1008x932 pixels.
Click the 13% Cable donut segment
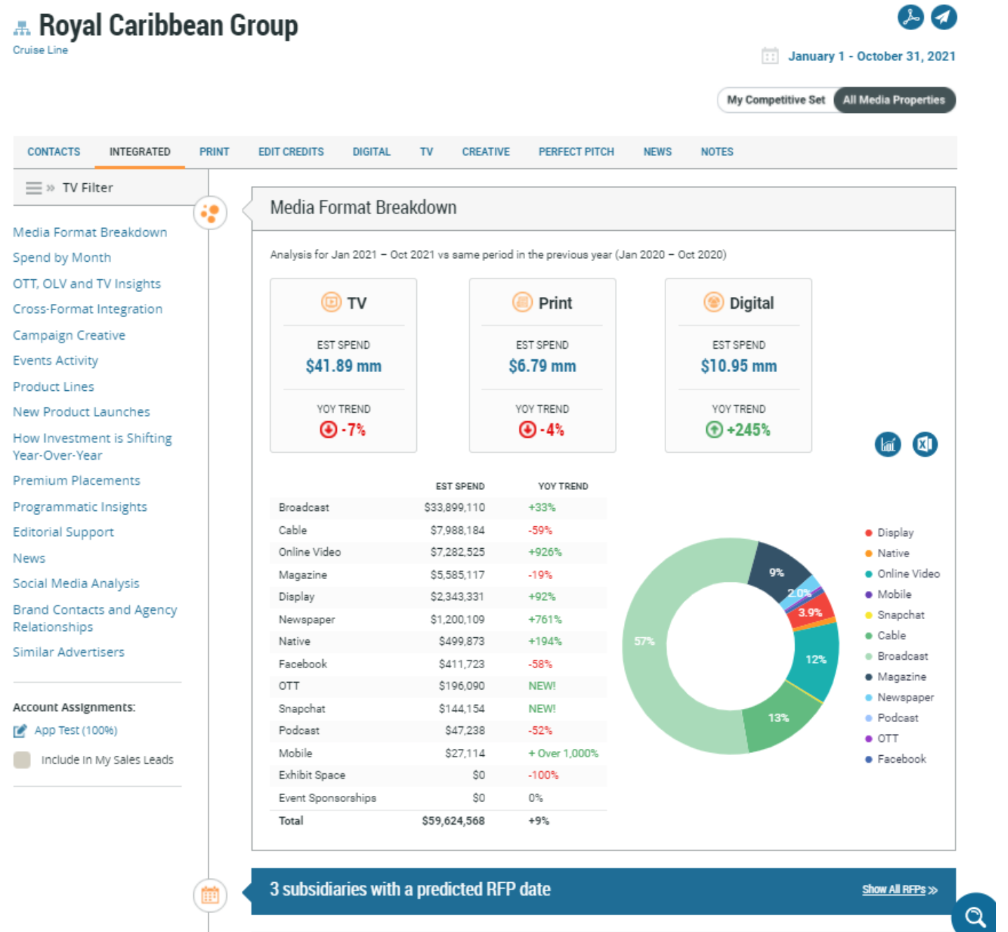(x=778, y=717)
